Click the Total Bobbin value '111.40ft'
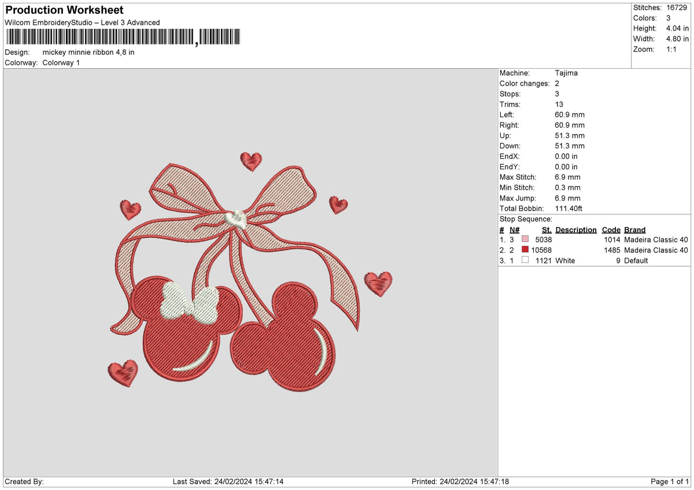The width and height of the screenshot is (694, 490). (569, 208)
